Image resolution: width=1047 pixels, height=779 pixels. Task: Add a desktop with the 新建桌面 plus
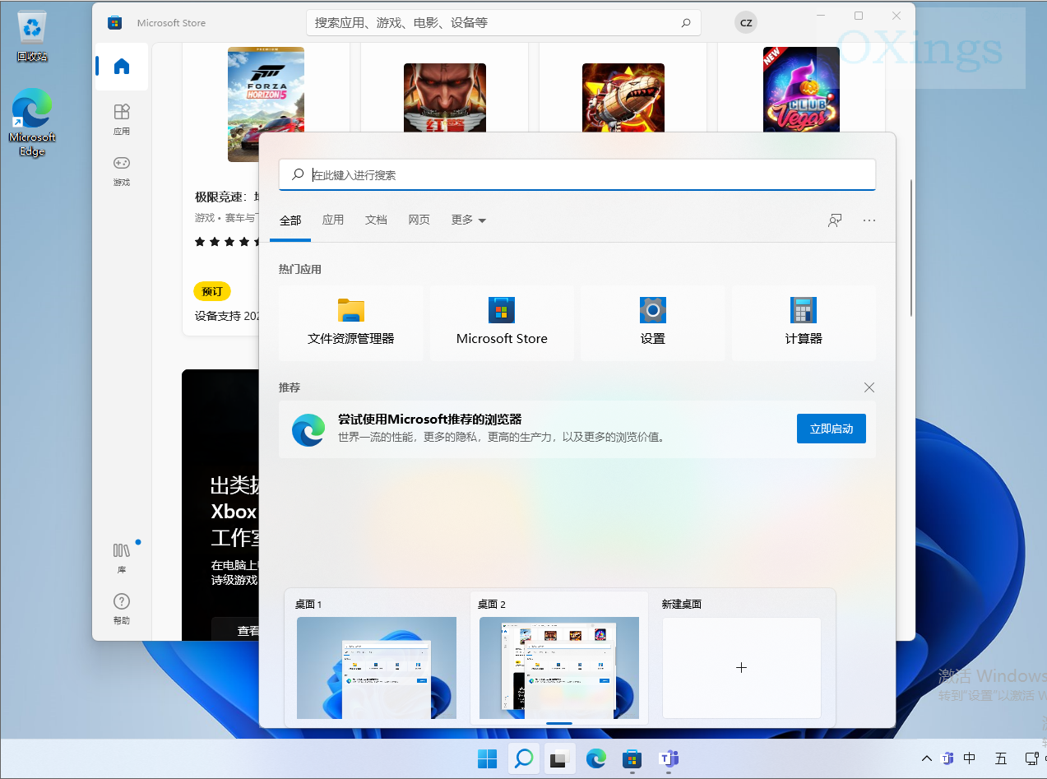point(741,668)
